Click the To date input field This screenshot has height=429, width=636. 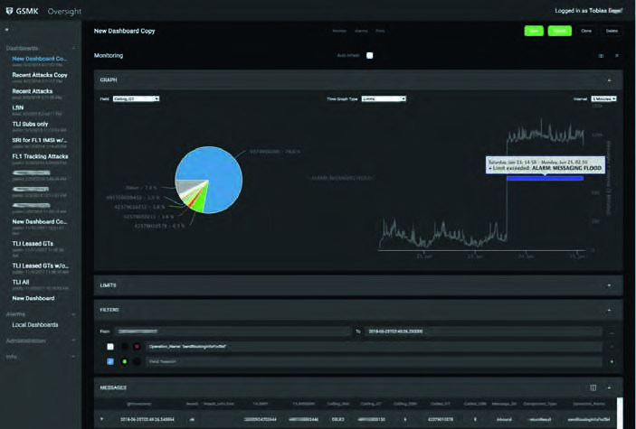coord(483,331)
